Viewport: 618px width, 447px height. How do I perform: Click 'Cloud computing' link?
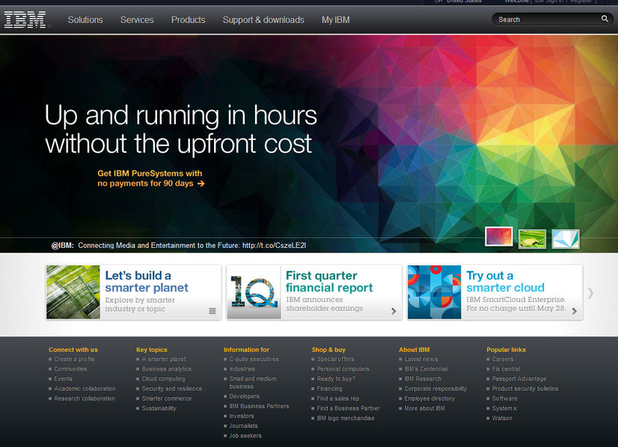tap(163, 379)
